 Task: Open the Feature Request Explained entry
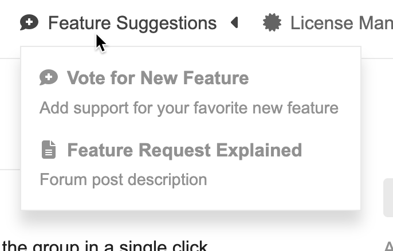point(184,150)
